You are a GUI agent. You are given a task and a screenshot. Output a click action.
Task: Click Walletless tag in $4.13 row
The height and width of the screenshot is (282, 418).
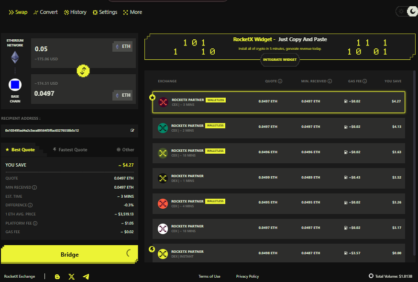[x=215, y=125]
